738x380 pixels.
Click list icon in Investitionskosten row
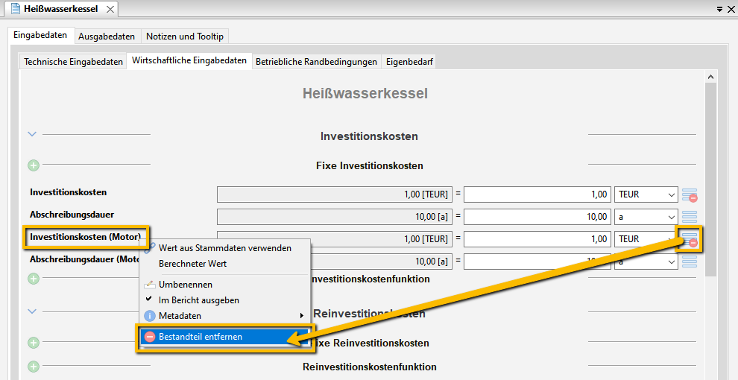[x=690, y=194]
